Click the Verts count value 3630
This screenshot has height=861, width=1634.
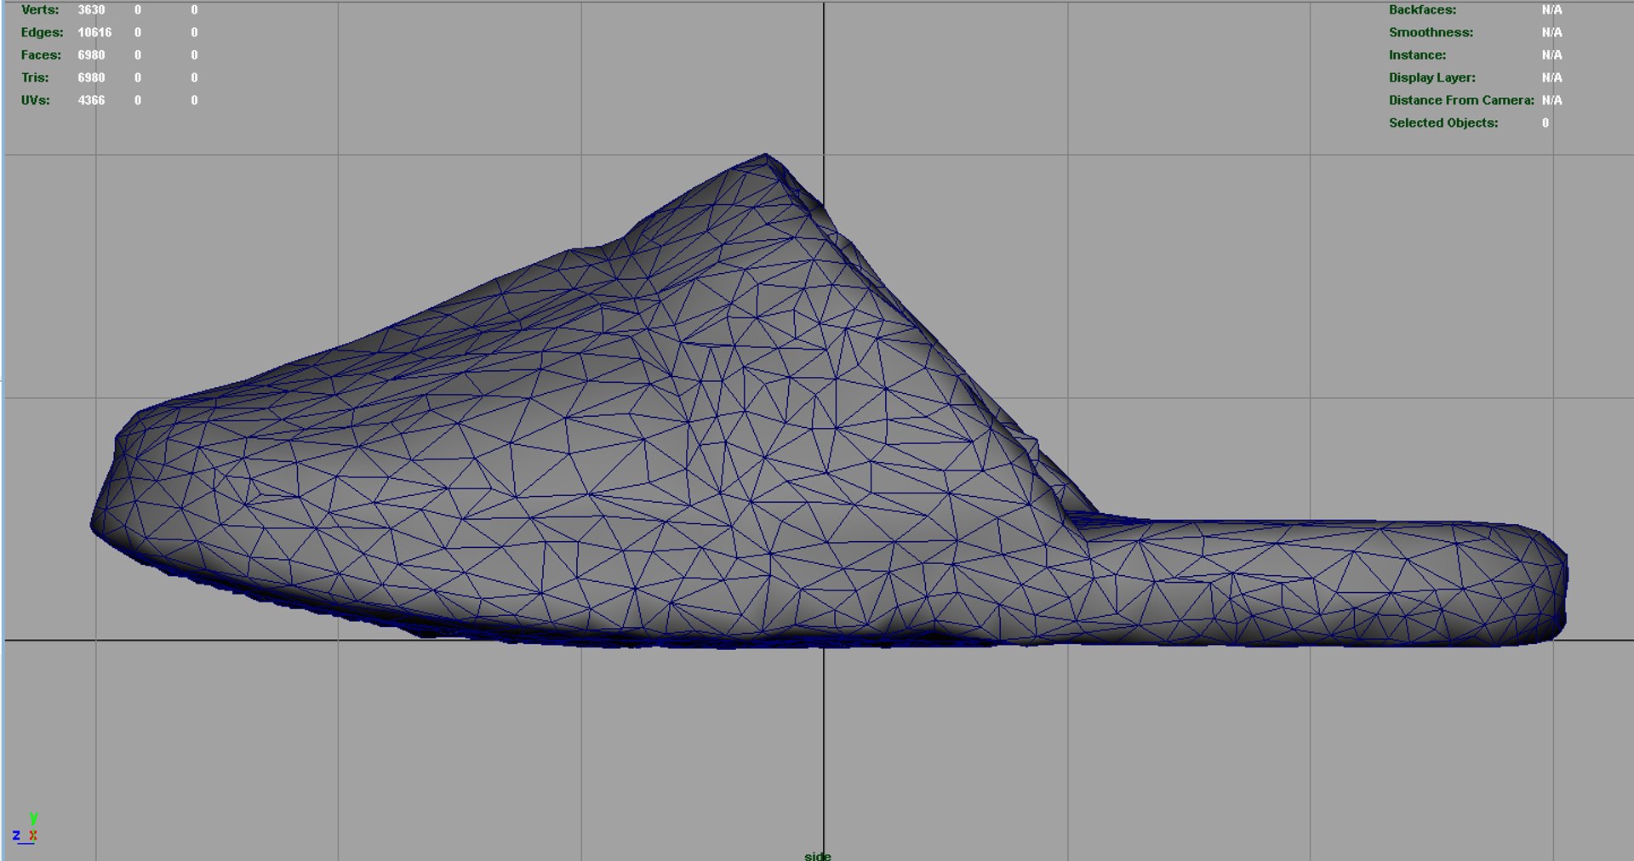click(x=91, y=10)
